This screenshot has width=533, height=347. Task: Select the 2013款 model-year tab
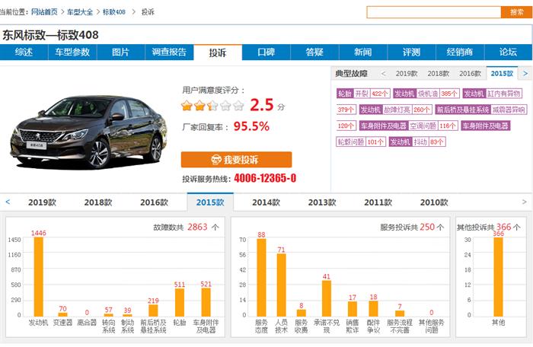coord(322,202)
